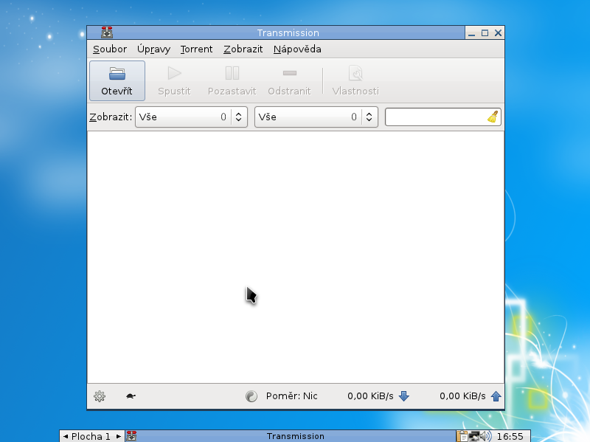Expand the second Vše tracker filter dropdown

point(316,117)
